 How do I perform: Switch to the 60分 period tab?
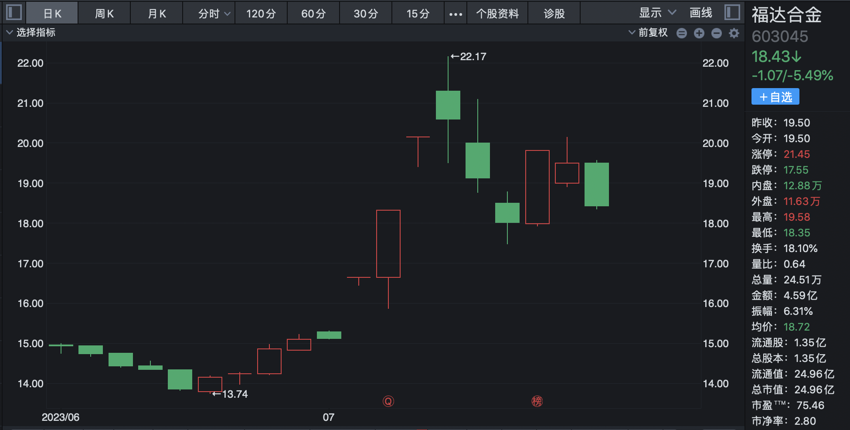313,14
